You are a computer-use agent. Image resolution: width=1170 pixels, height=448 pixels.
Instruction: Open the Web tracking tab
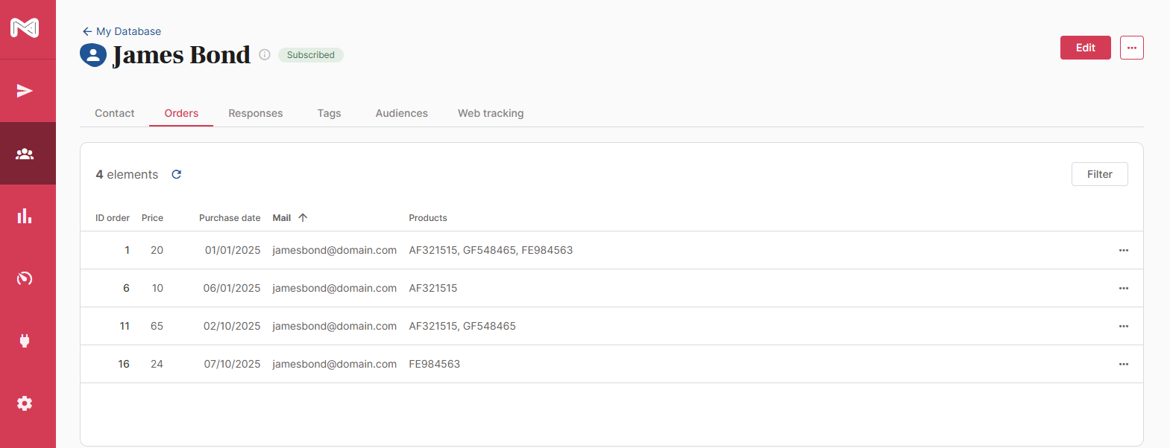click(491, 113)
